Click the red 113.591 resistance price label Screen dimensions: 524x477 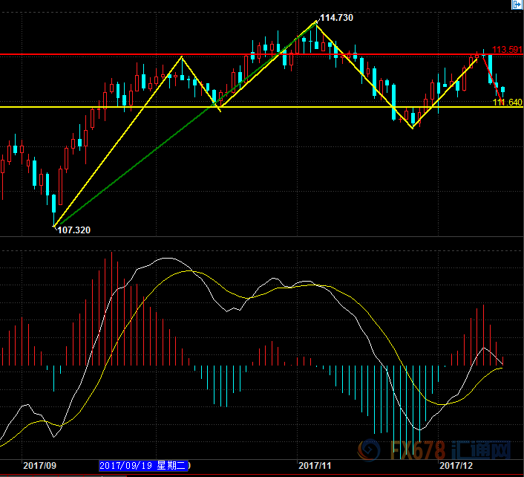point(508,50)
